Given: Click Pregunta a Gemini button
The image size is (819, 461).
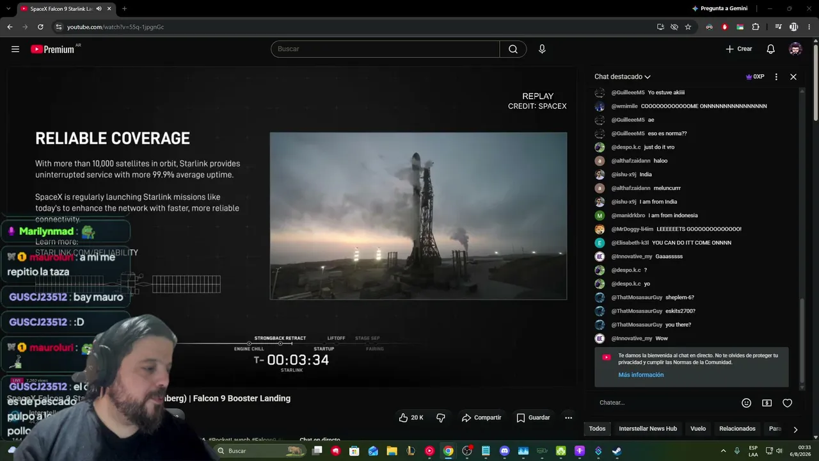Looking at the screenshot, I should (x=720, y=9).
